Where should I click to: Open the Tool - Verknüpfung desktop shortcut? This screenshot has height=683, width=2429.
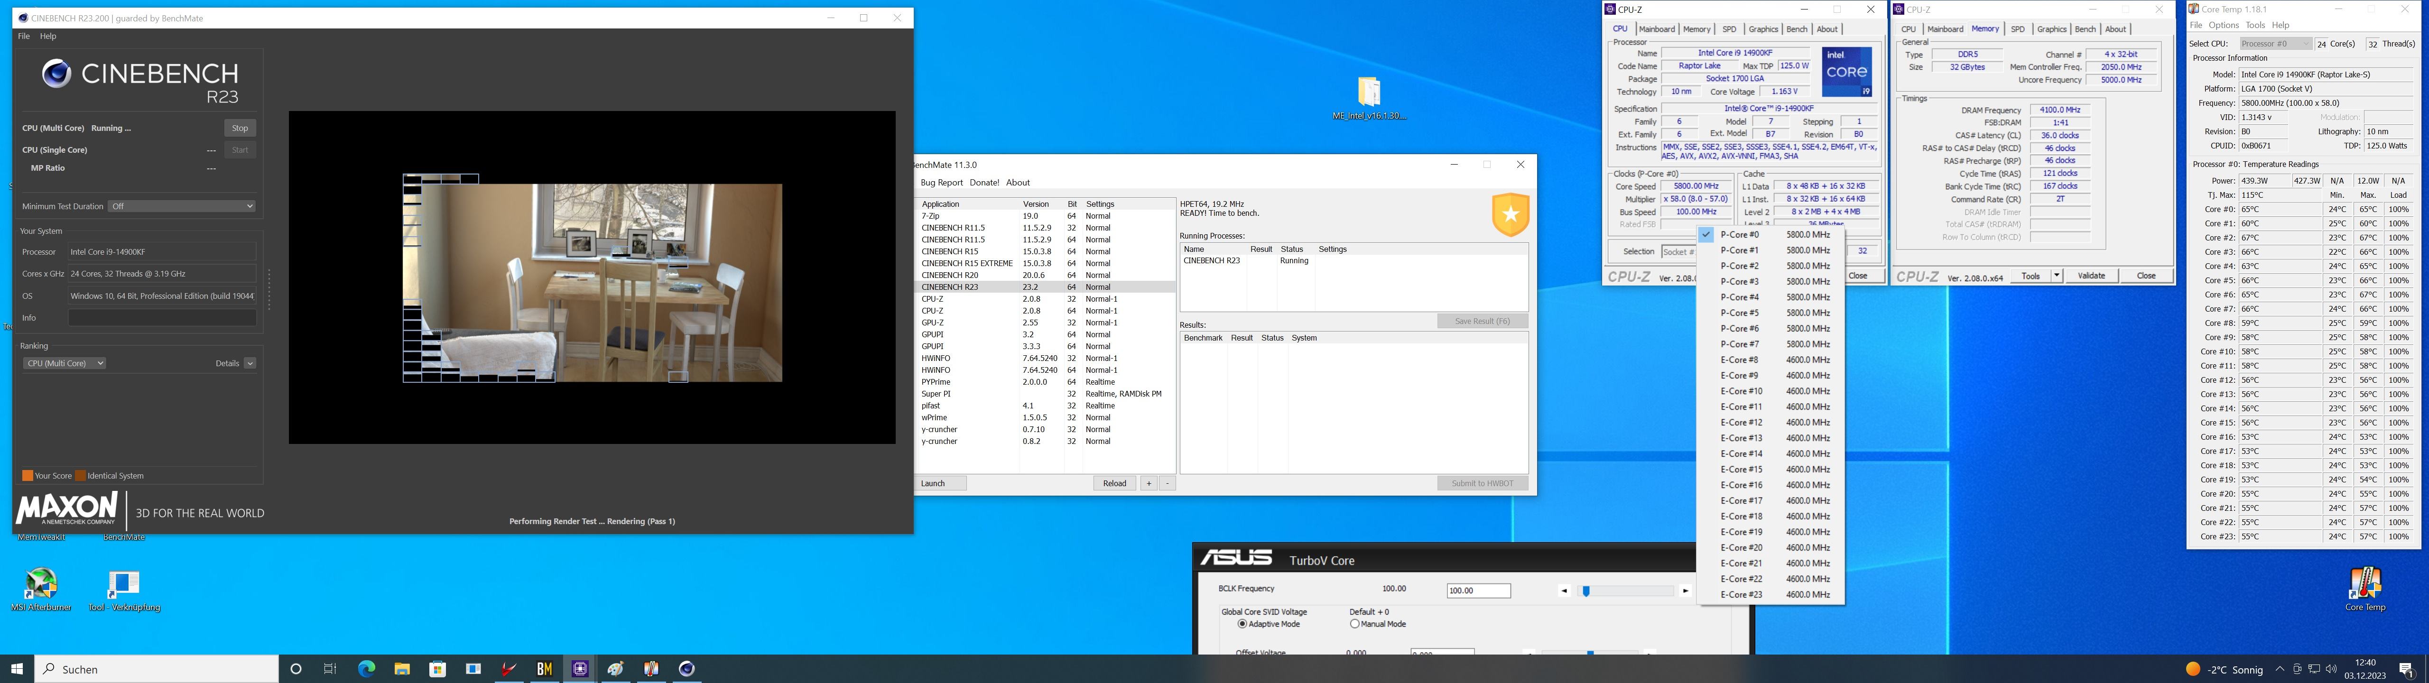point(123,591)
